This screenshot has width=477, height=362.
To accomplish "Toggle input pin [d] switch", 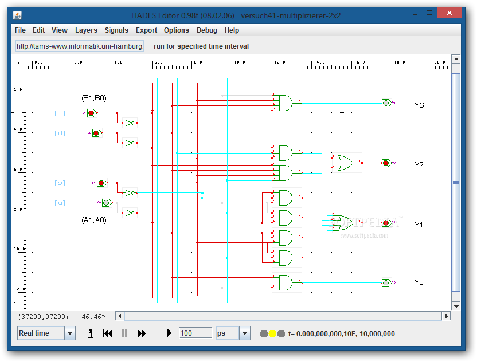I will 97,133.
